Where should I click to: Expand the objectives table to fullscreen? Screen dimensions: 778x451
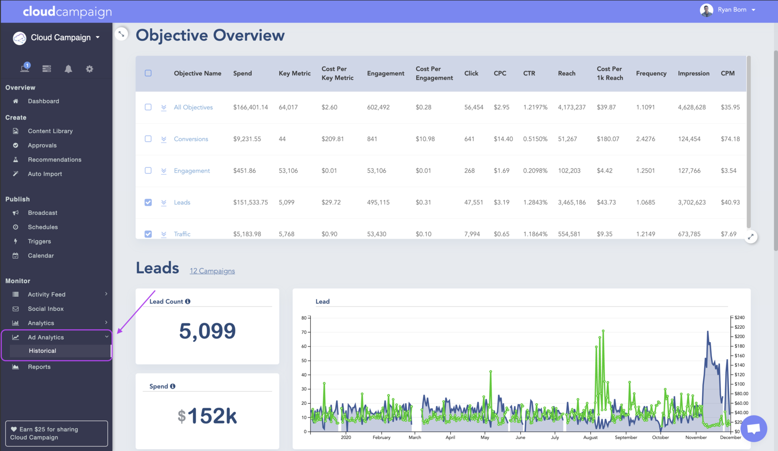tap(751, 237)
